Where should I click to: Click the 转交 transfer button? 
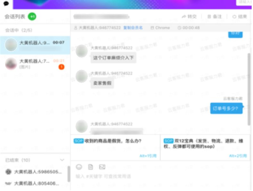[189, 17]
